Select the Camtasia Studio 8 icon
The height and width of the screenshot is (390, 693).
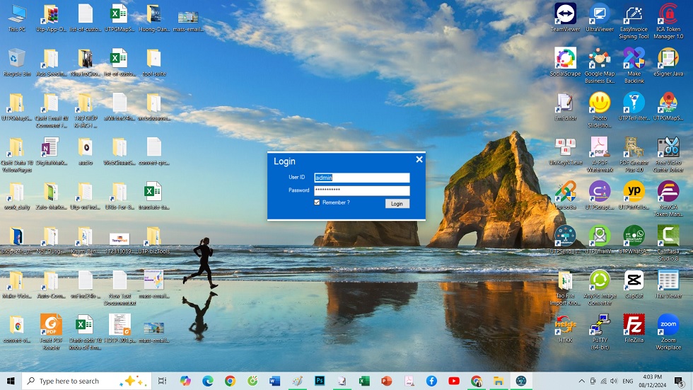pyautogui.click(x=668, y=236)
